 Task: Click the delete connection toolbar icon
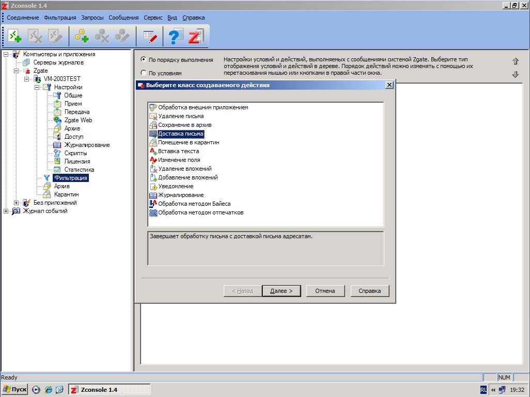pyautogui.click(x=35, y=36)
